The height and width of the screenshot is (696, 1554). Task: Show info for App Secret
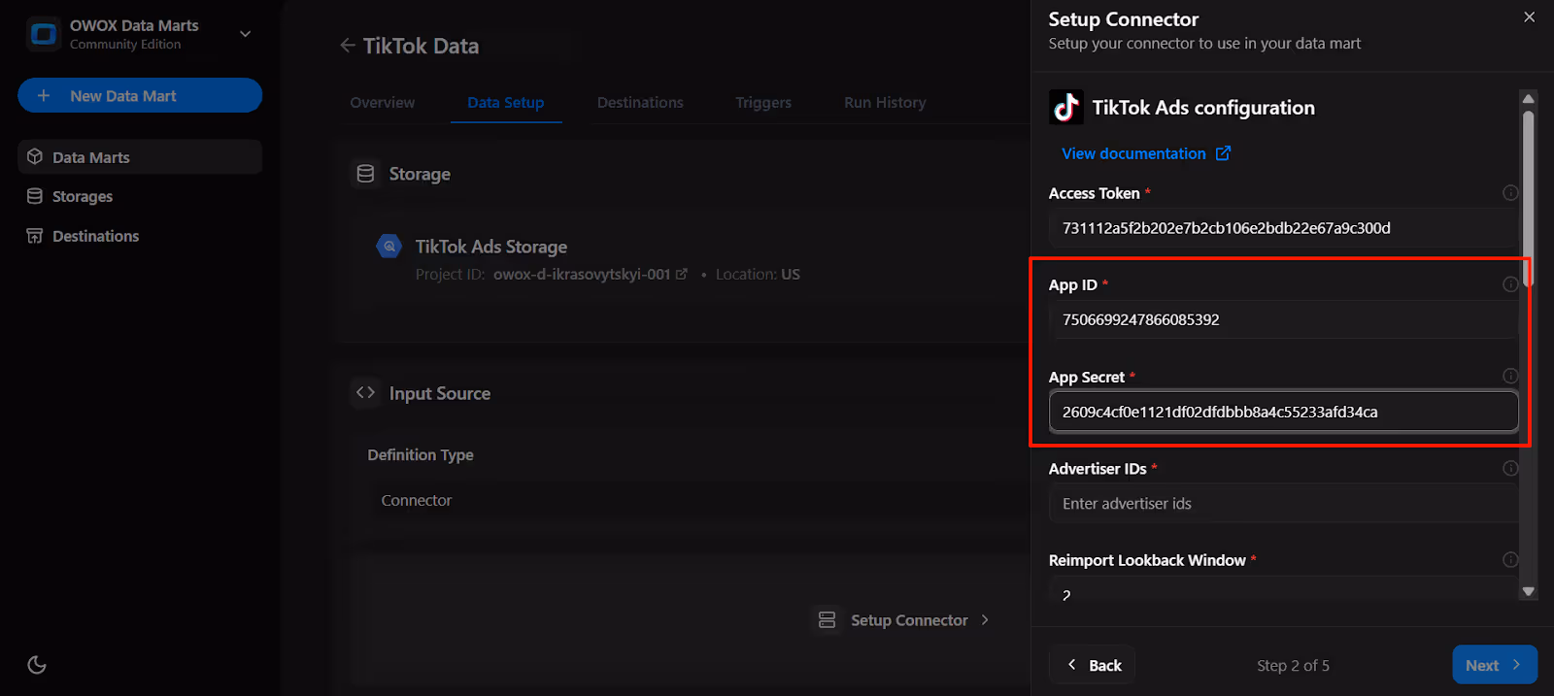(x=1510, y=376)
